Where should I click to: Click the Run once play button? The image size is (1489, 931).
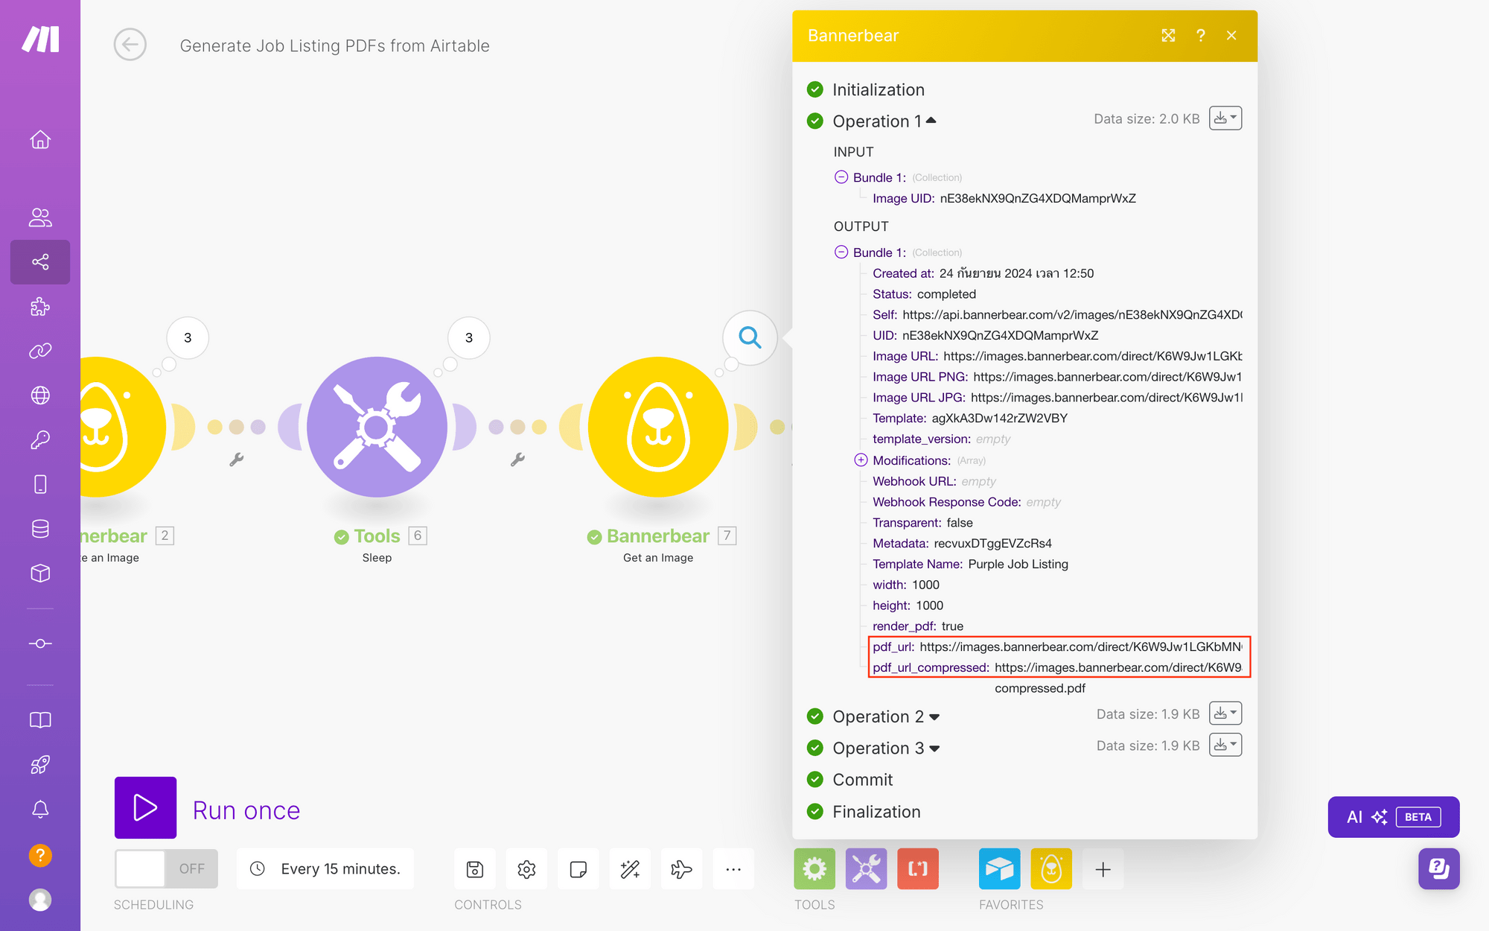pyautogui.click(x=145, y=807)
